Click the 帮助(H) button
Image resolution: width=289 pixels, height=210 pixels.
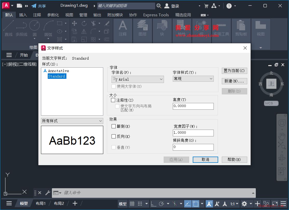coord(234,160)
